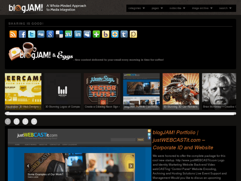Go to carousel page 1
Image resolution: width=241 pixels, height=181 pixels.
(8, 121)
